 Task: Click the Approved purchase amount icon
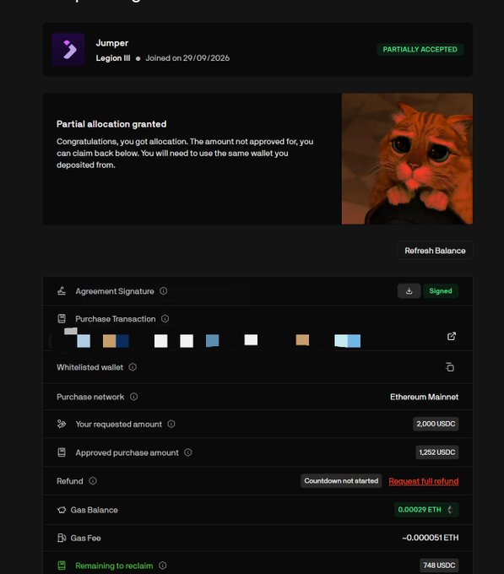[x=62, y=452]
